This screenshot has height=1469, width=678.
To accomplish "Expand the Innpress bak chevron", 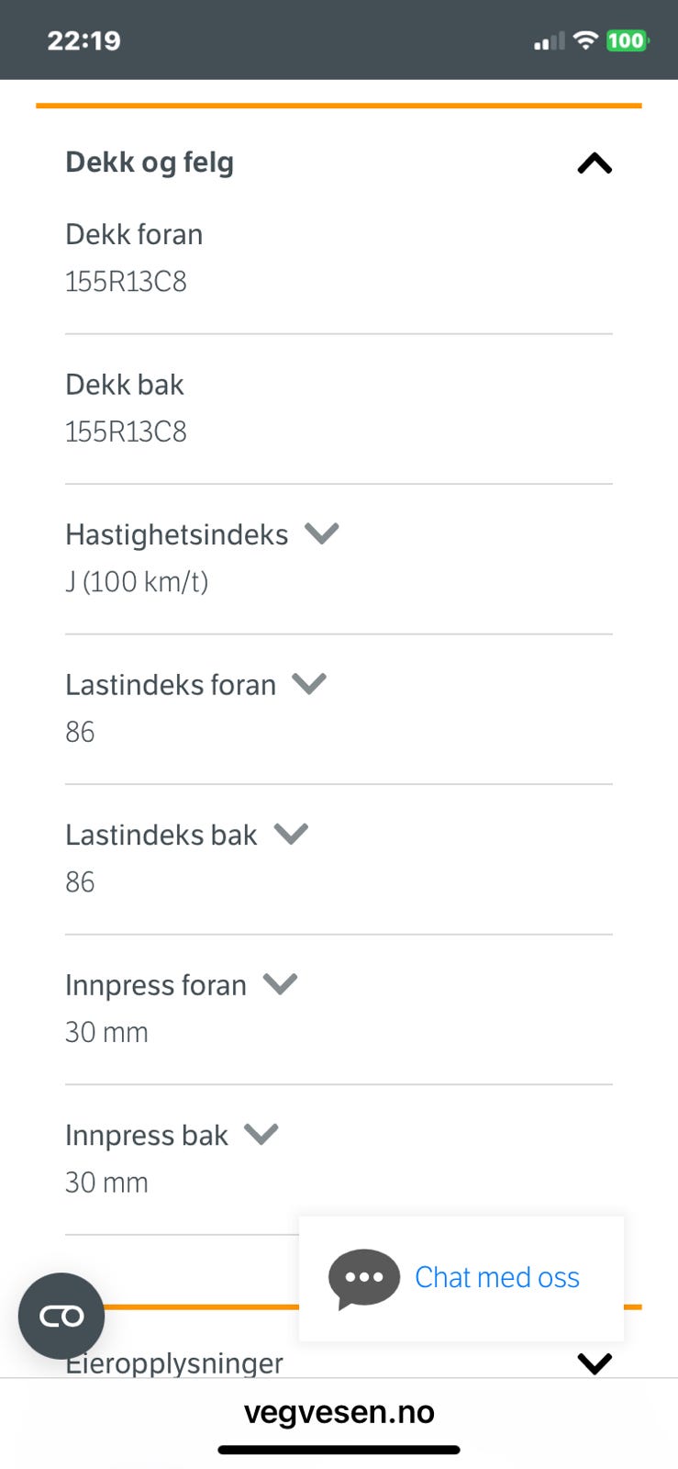I will pyautogui.click(x=261, y=1135).
